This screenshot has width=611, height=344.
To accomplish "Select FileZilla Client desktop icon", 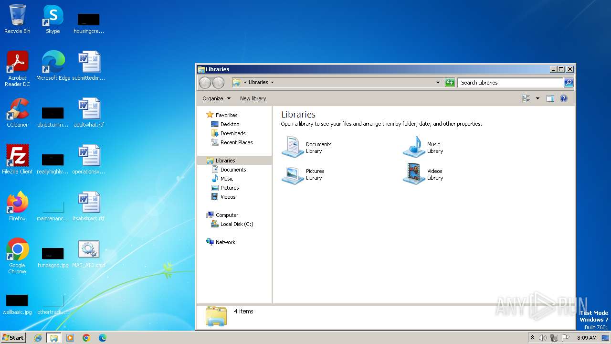I will [17, 160].
